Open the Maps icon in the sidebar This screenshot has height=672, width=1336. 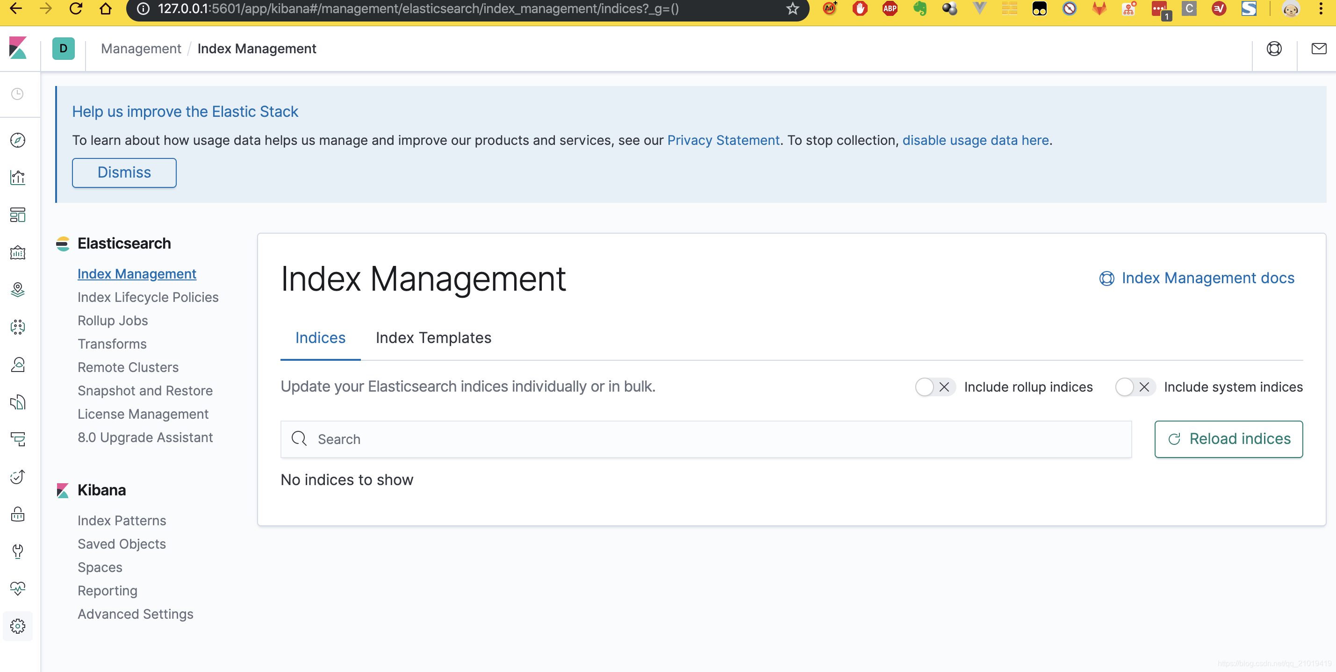pos(18,289)
